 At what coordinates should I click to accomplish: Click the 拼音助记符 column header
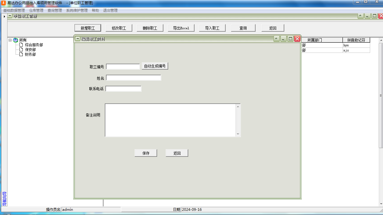(x=356, y=40)
